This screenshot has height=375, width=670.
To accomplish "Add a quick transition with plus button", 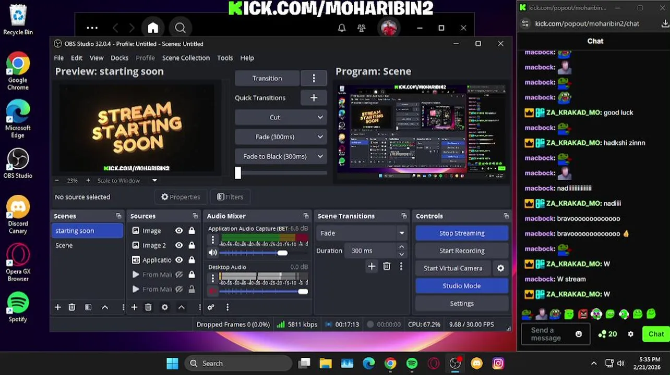I will (x=314, y=98).
